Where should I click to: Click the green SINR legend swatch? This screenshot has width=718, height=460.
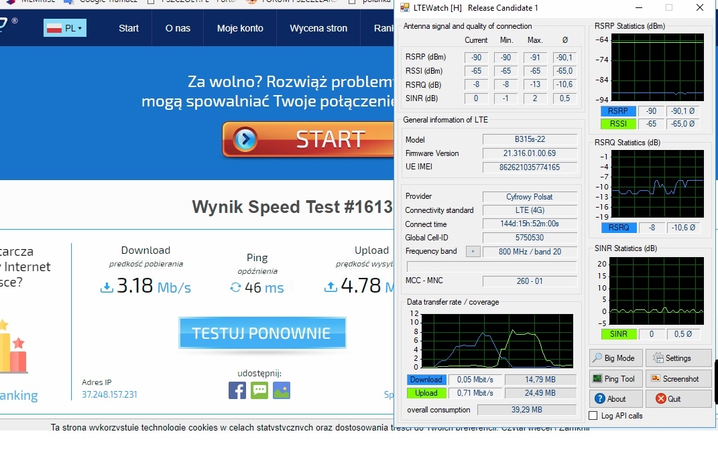click(x=618, y=334)
